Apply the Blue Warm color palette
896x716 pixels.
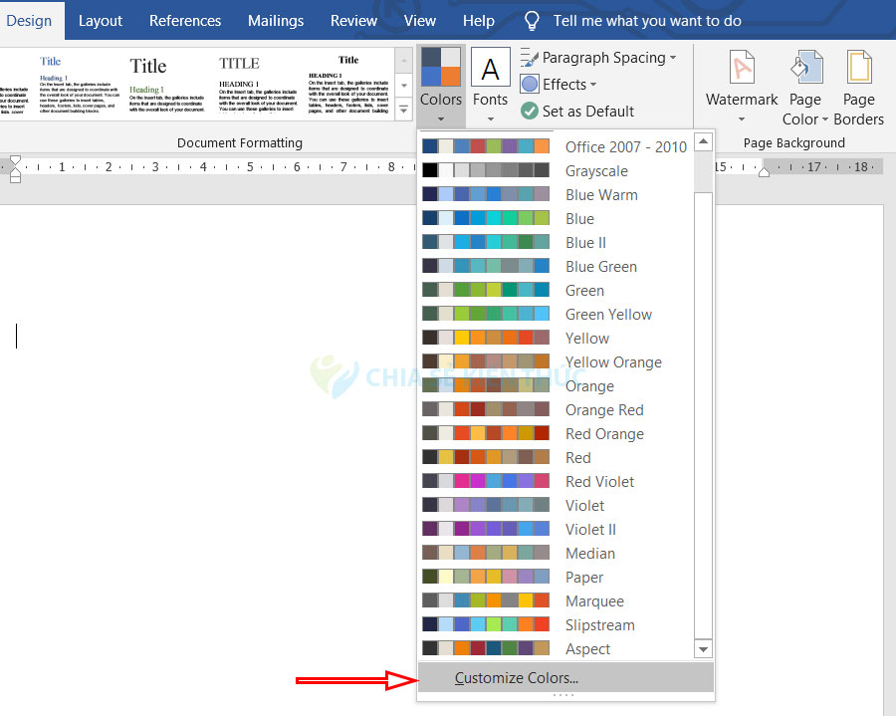click(601, 195)
